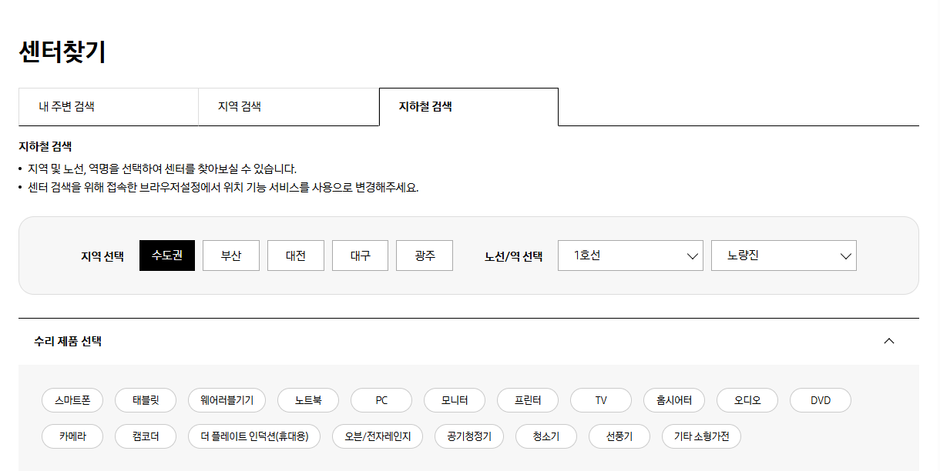This screenshot has width=940, height=471.
Task: Select the 공기청정기 product option
Action: click(x=468, y=436)
